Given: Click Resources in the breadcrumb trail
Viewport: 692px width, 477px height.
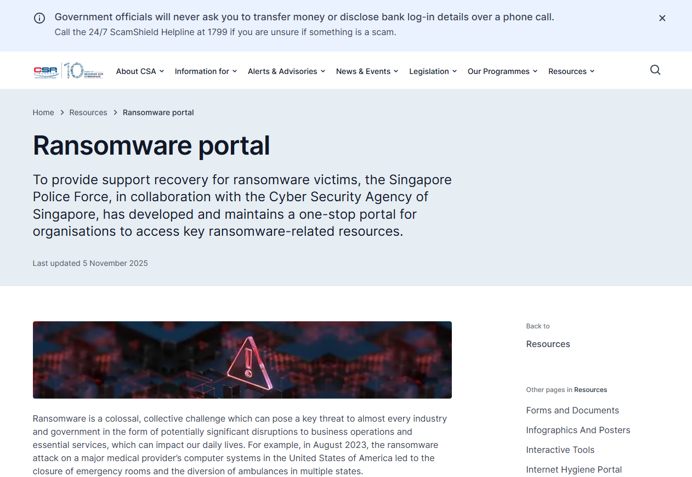Looking at the screenshot, I should [x=88, y=112].
